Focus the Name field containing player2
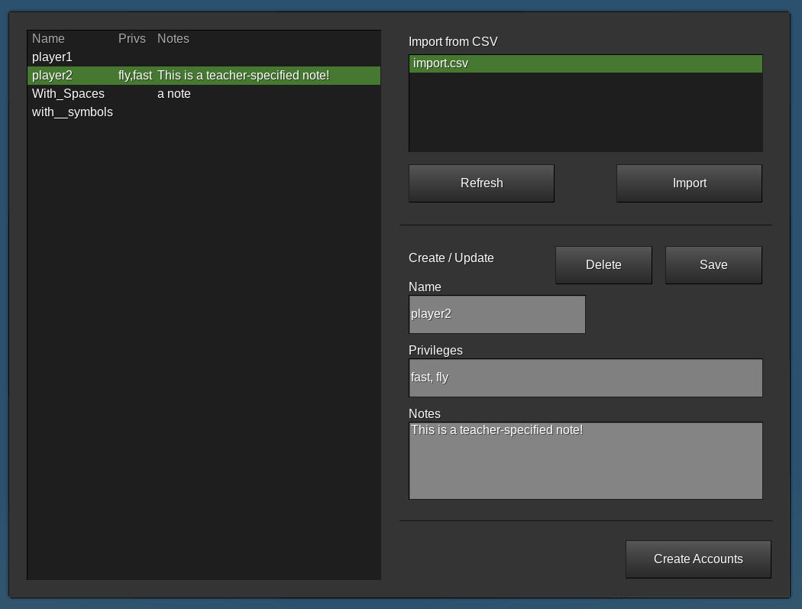802x609 pixels. tap(496, 315)
